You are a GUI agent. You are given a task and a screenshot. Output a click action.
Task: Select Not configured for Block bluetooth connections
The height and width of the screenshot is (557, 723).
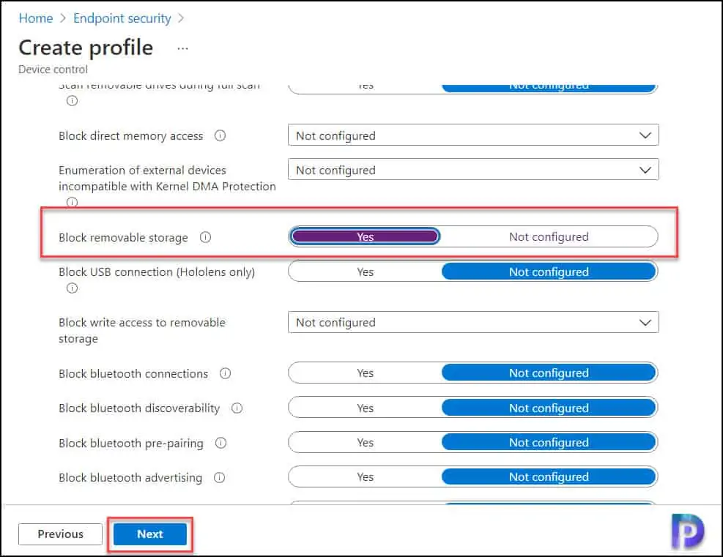click(x=549, y=373)
